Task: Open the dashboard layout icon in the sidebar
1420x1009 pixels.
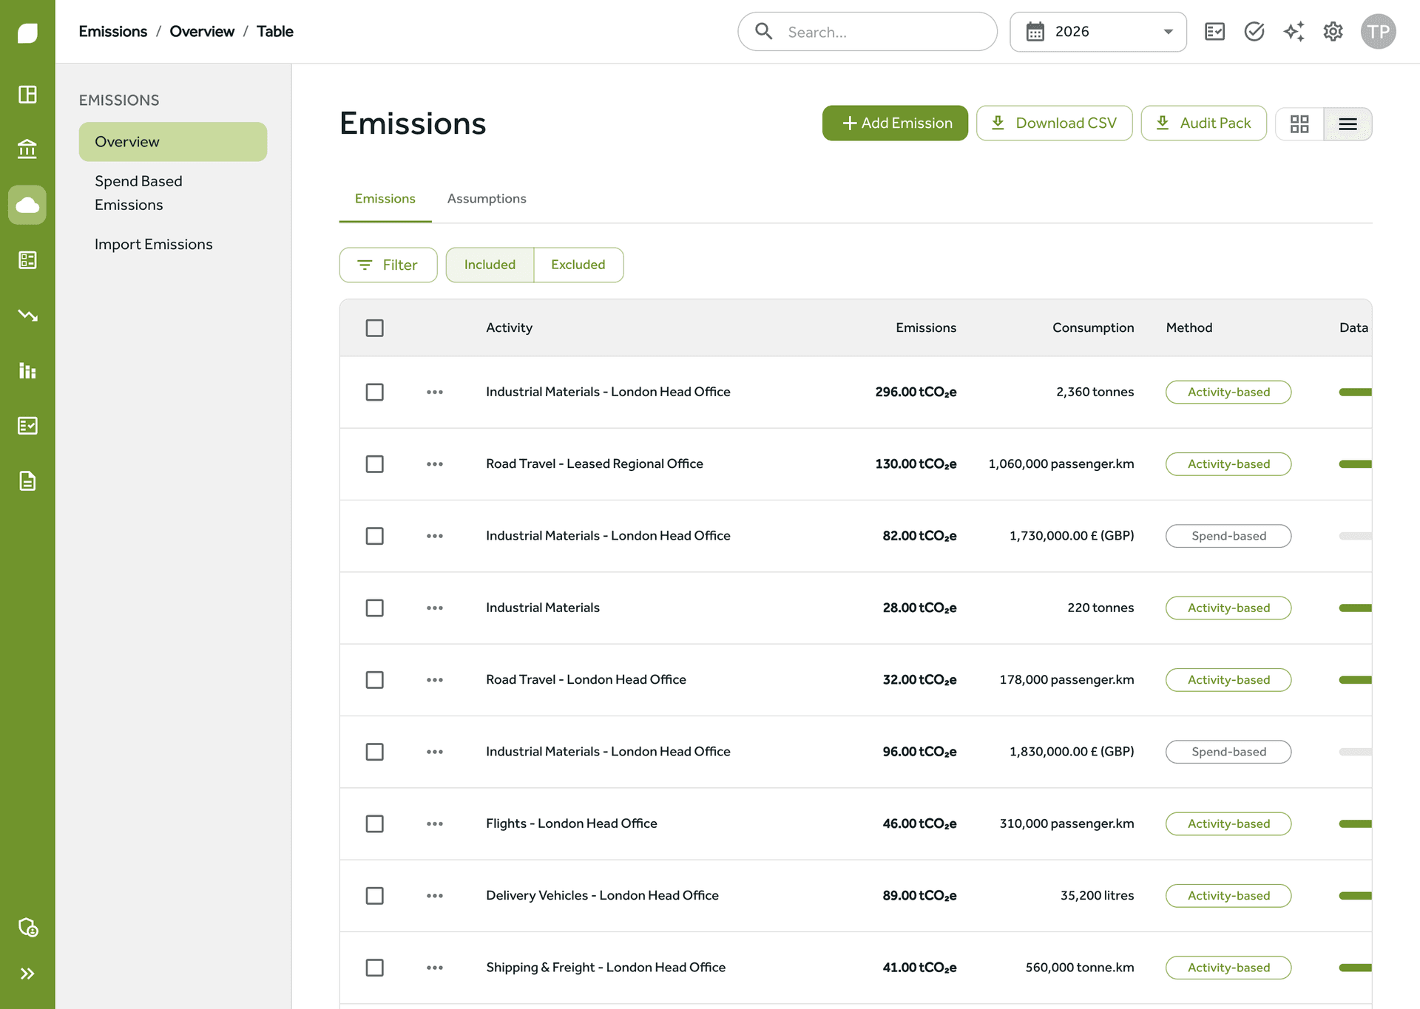Action: (x=27, y=95)
